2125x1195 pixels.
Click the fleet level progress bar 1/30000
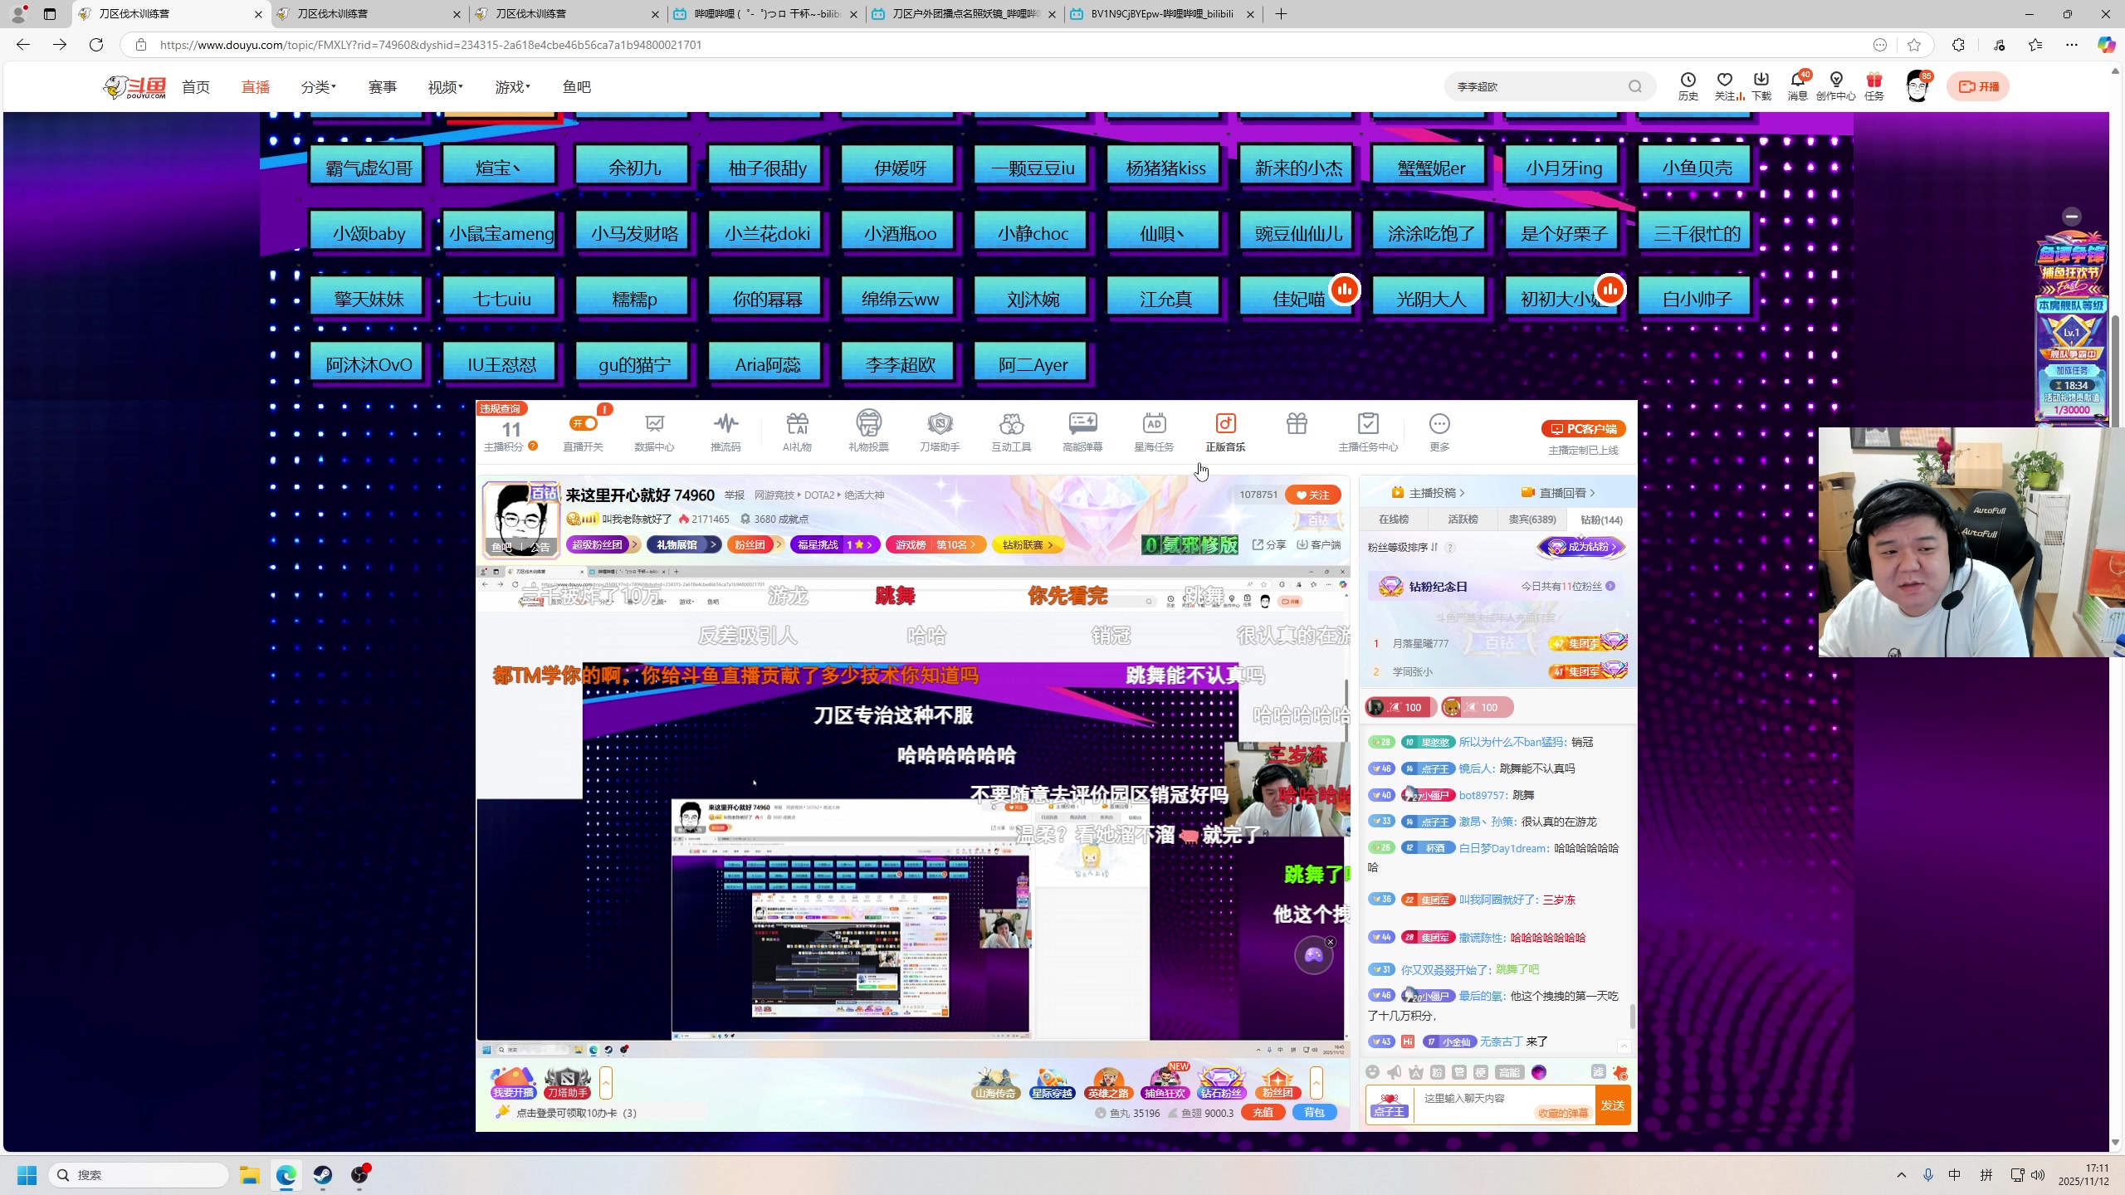click(2071, 409)
